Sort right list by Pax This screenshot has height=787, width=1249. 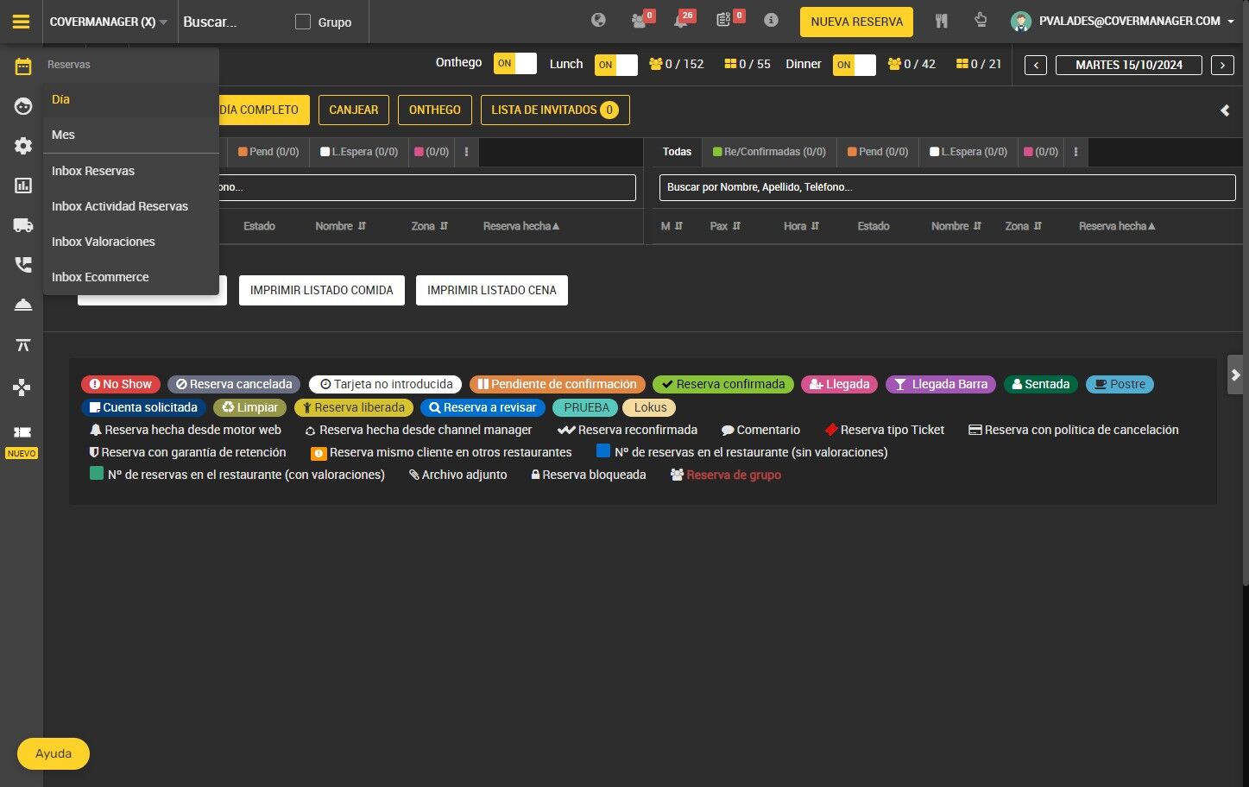tap(725, 226)
